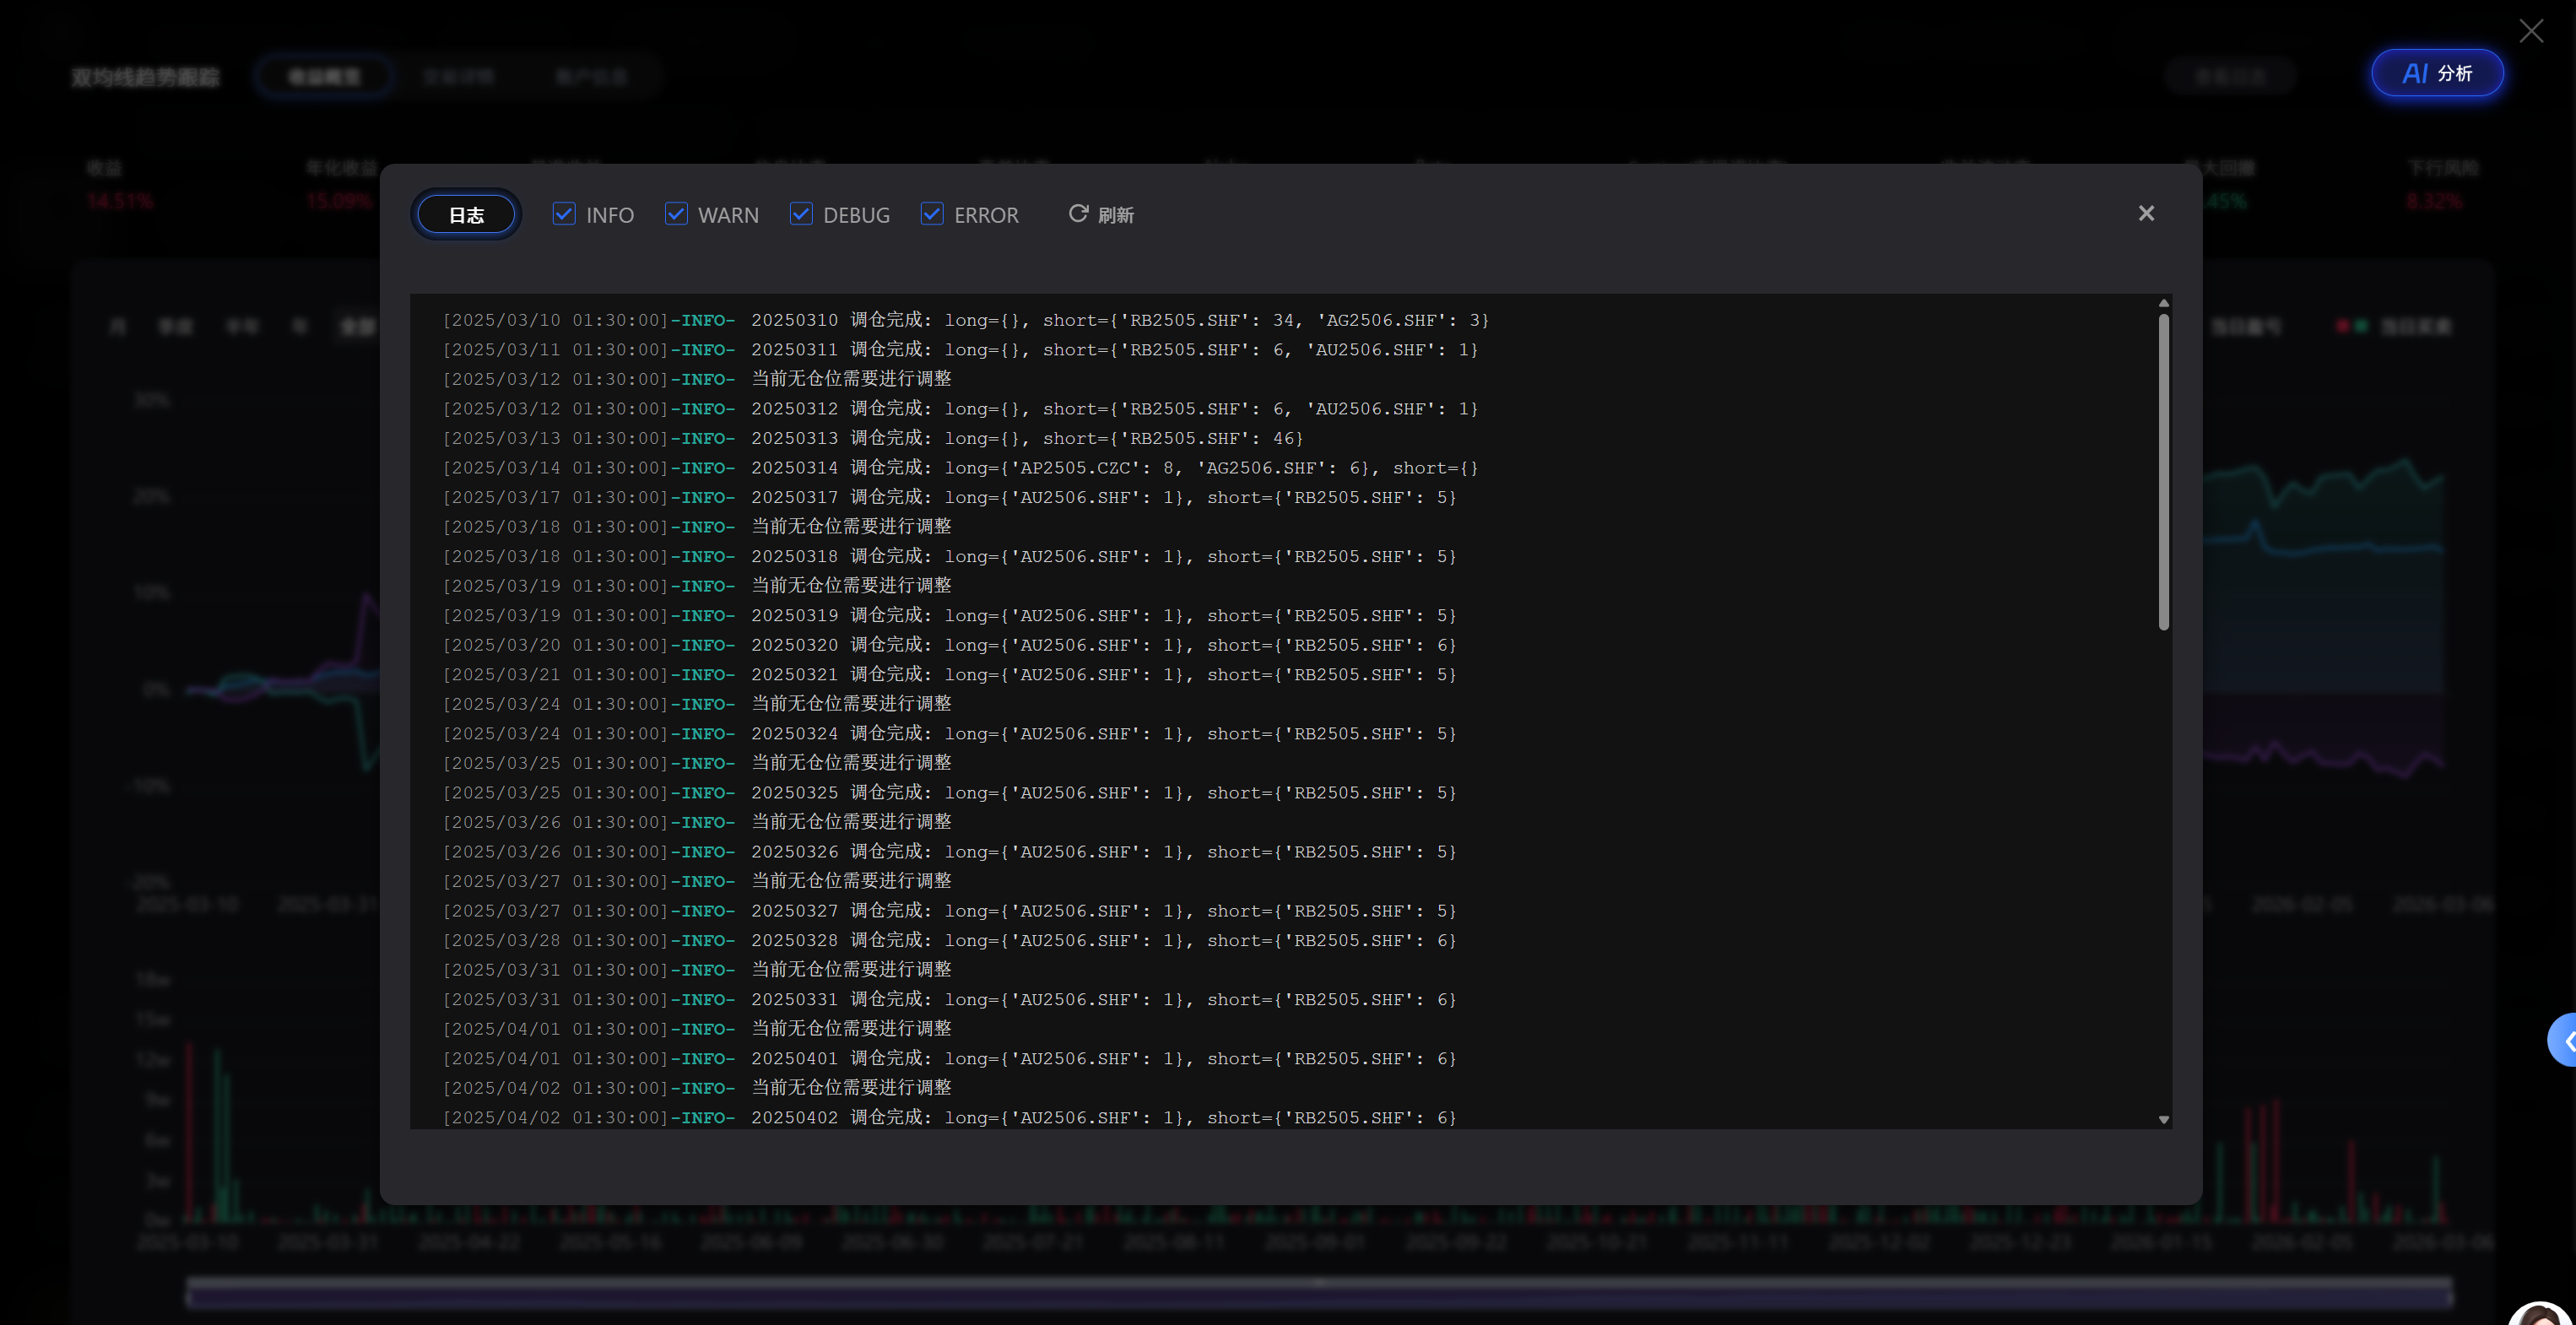Select the 20250310 调仓完成 log line
Viewport: 2576px width, 1325px height.
click(x=966, y=320)
